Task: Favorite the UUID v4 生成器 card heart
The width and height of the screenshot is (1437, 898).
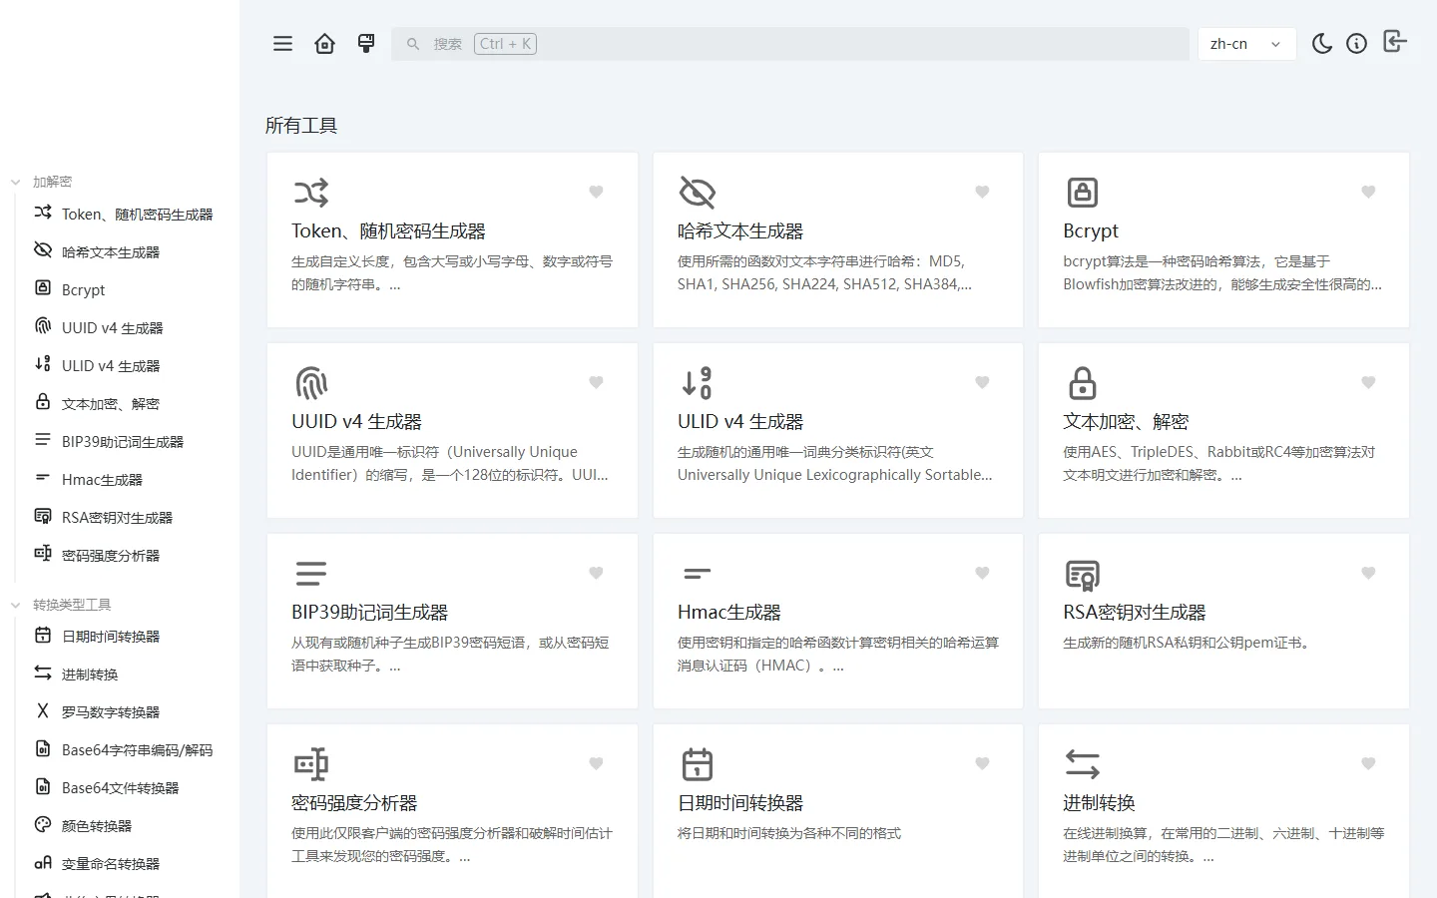Action: click(596, 382)
